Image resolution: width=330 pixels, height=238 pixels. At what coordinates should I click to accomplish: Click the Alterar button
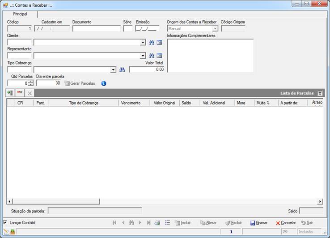point(208,223)
